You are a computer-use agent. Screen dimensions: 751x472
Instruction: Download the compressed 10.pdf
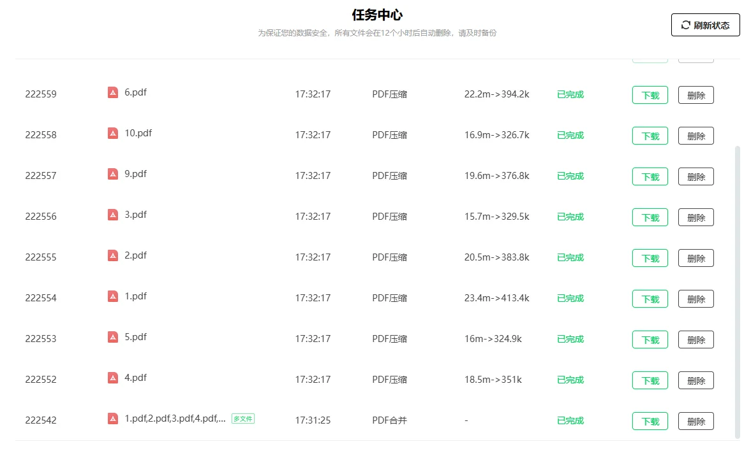[650, 135]
